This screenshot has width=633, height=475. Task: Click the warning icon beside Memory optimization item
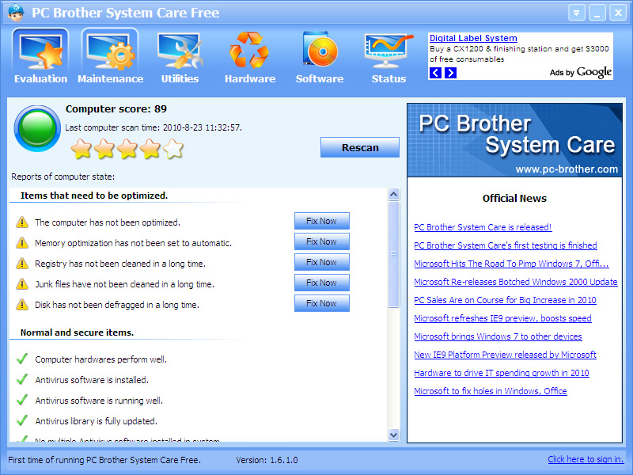pos(22,243)
